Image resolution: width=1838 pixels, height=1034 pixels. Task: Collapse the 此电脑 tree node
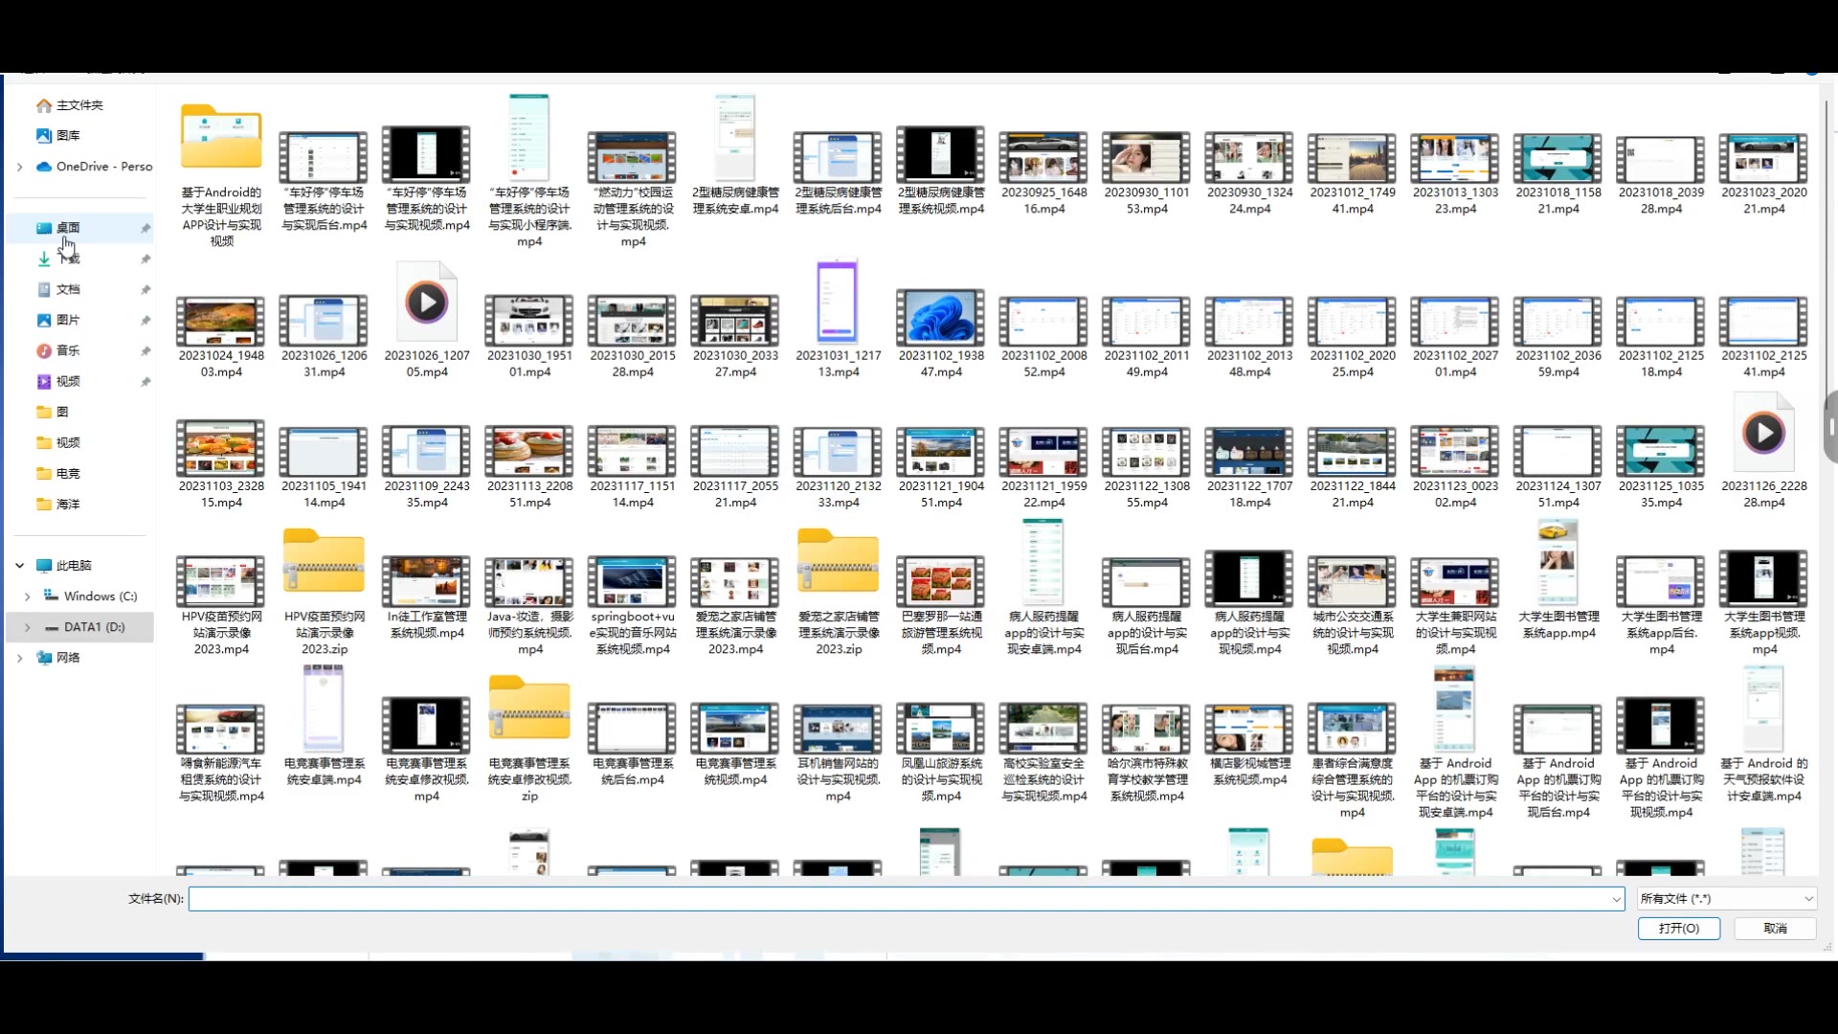click(x=20, y=566)
